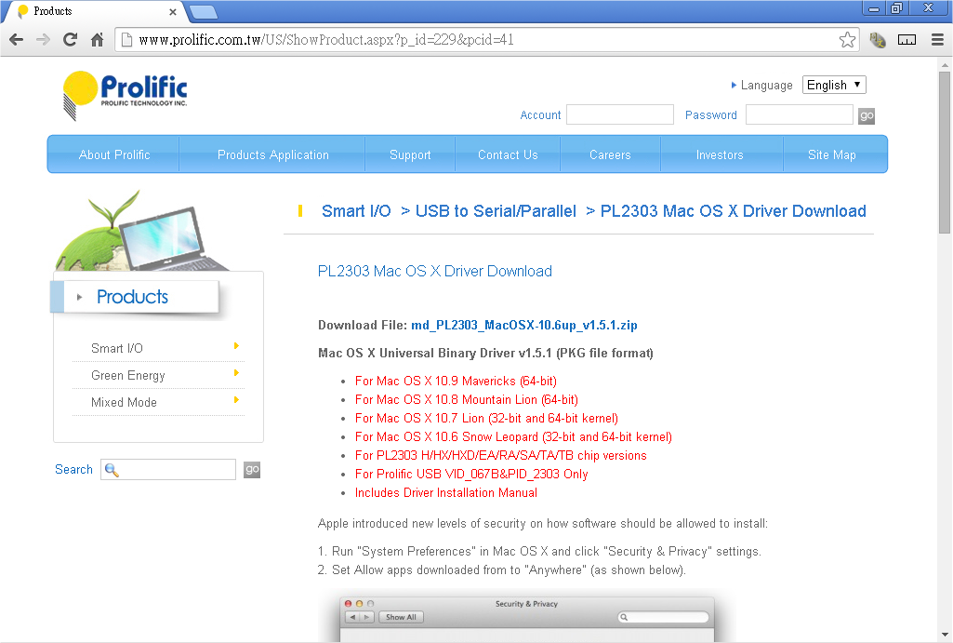Open the Products Application menu
The height and width of the screenshot is (643, 953).
coord(272,154)
